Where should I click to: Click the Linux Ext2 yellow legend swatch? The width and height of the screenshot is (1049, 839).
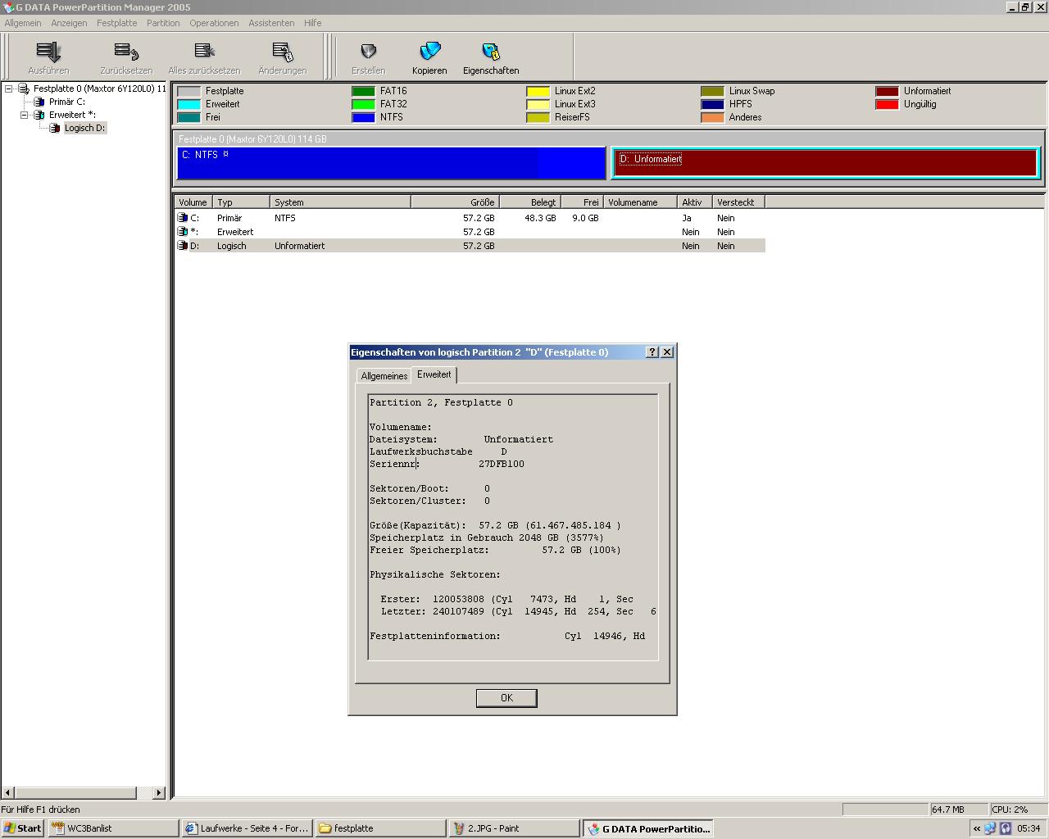point(538,91)
